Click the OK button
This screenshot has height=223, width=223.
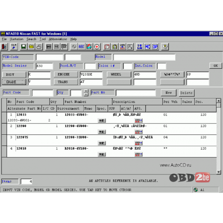click(x=216, y=66)
